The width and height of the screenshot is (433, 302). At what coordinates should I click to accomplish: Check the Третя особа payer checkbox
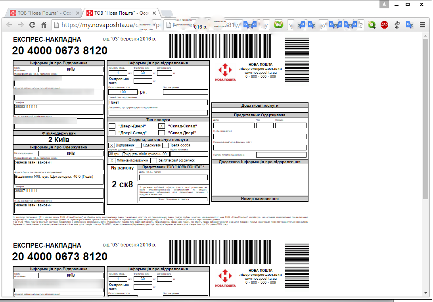(x=165, y=145)
